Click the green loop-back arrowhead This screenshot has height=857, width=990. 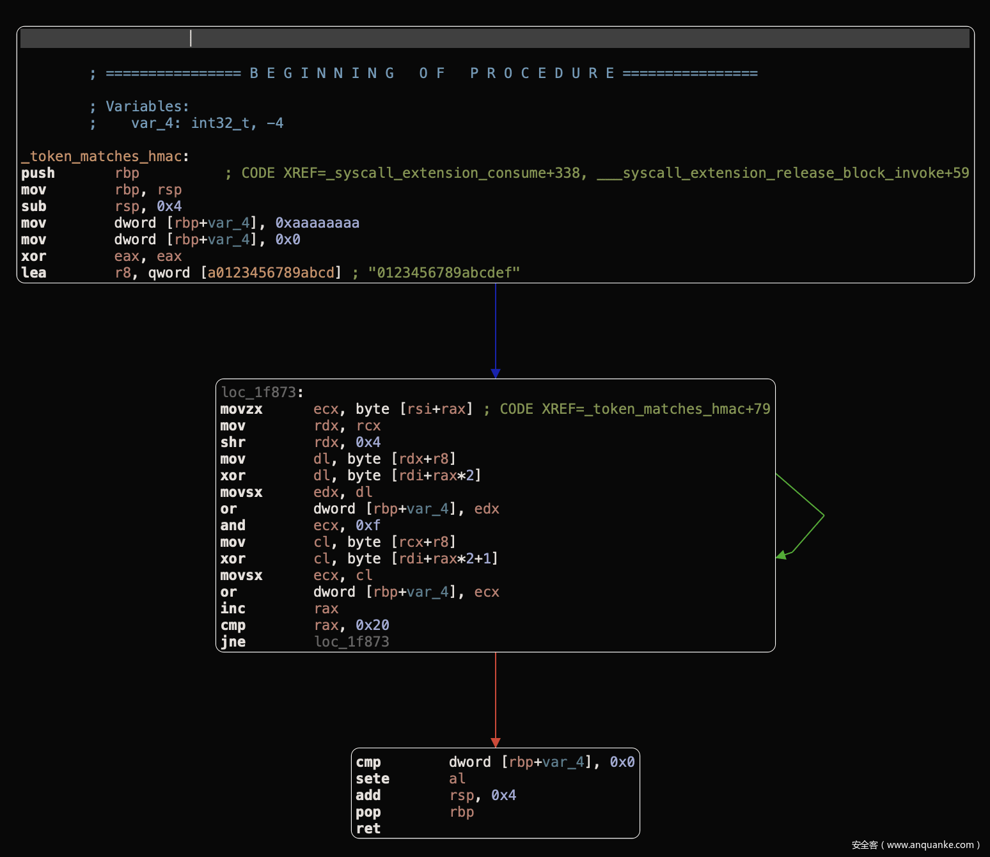coord(781,555)
